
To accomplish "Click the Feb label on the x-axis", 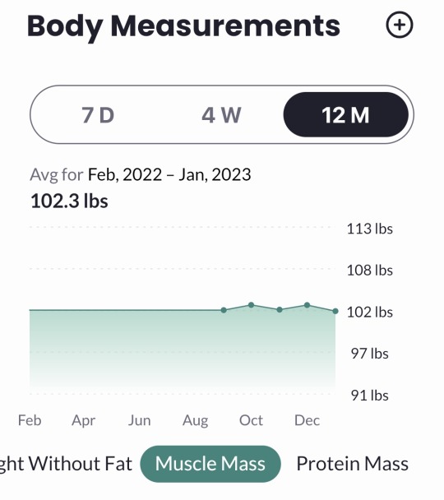I will pyautogui.click(x=30, y=420).
